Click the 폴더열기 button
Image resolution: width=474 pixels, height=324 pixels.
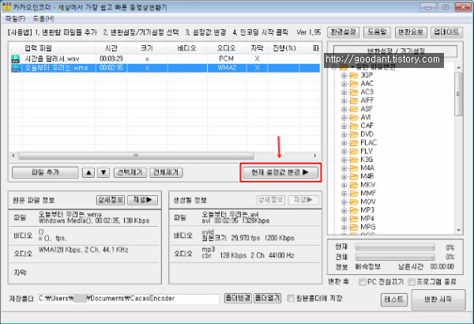click(x=267, y=298)
